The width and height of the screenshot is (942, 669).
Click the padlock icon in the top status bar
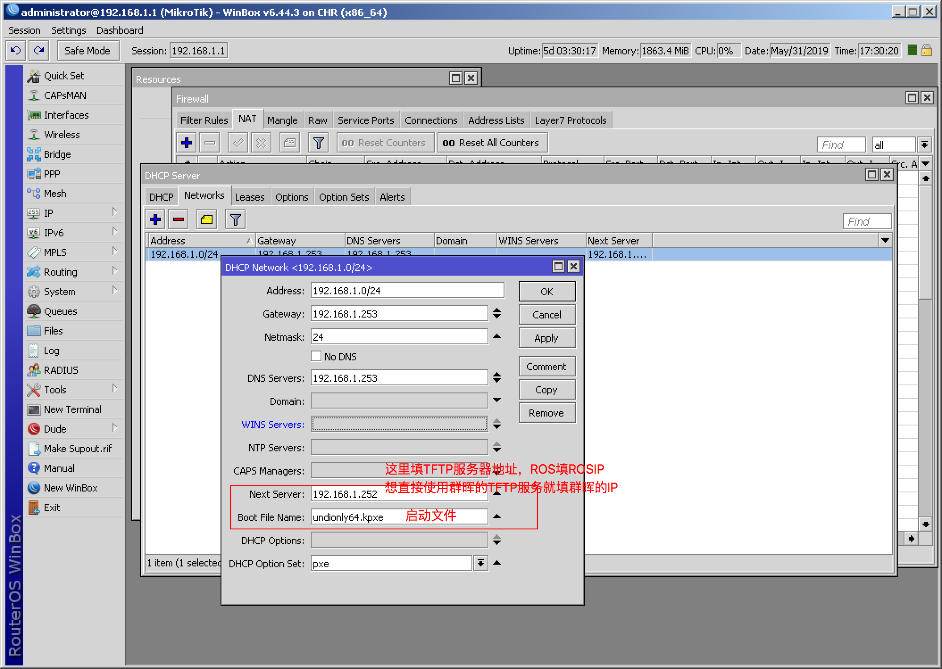tap(927, 50)
